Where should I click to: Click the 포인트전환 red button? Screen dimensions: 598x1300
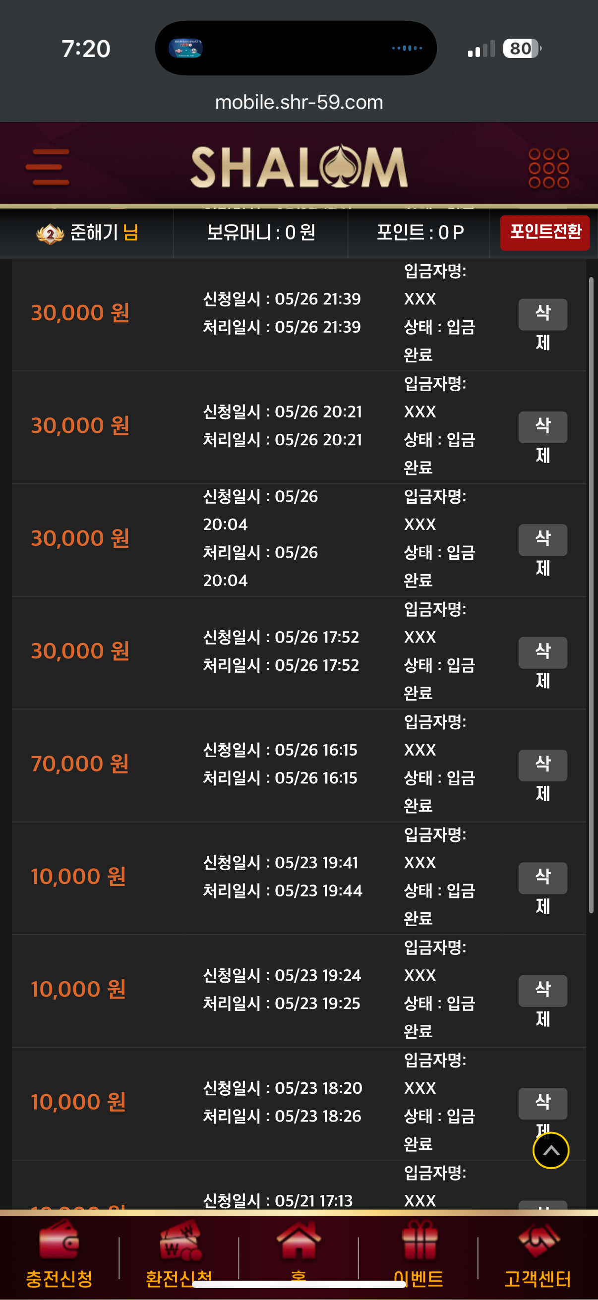click(x=544, y=233)
